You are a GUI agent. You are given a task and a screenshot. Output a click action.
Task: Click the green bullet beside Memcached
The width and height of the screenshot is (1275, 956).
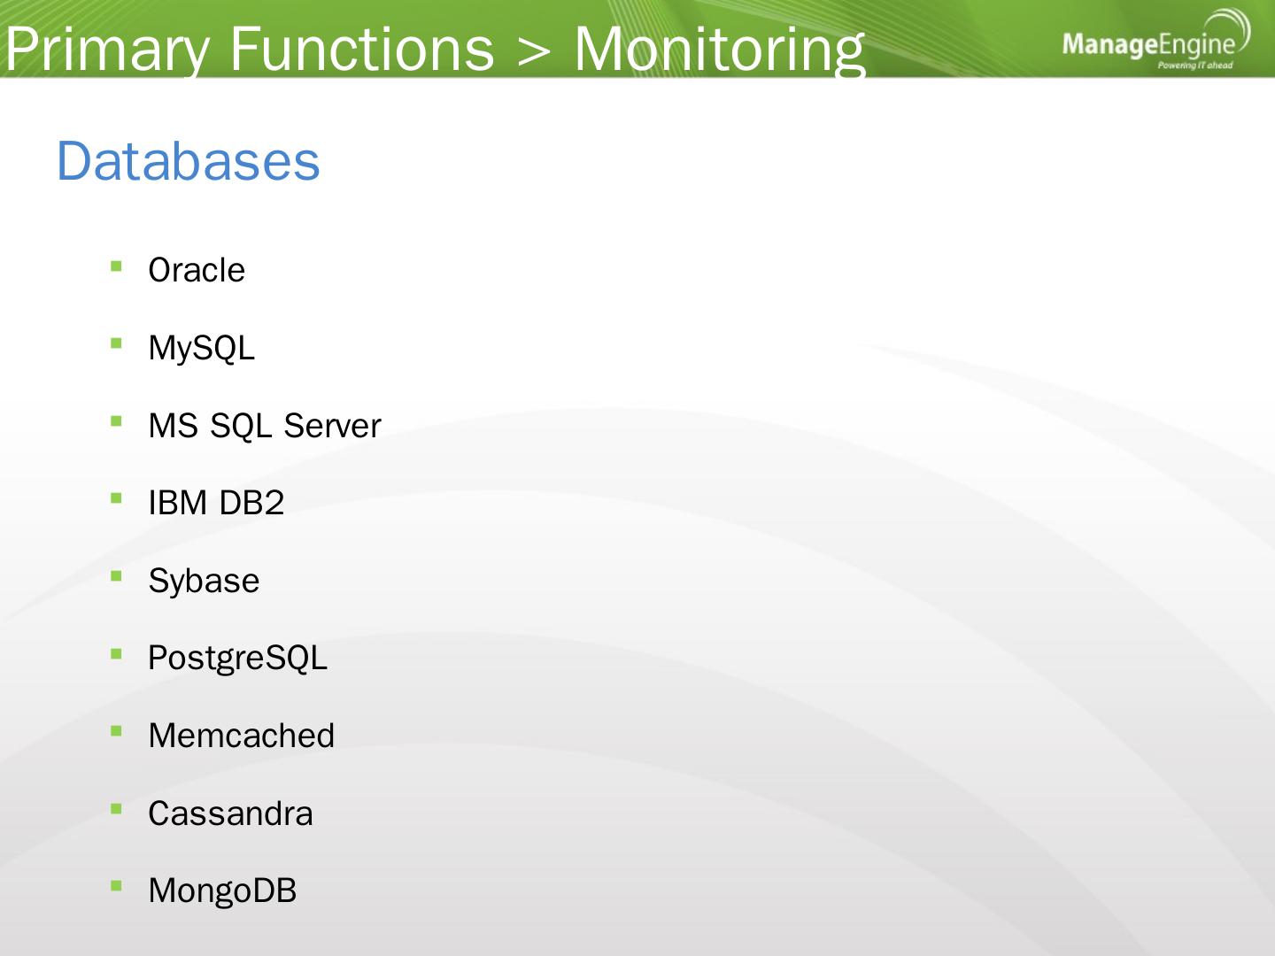pyautogui.click(x=116, y=730)
